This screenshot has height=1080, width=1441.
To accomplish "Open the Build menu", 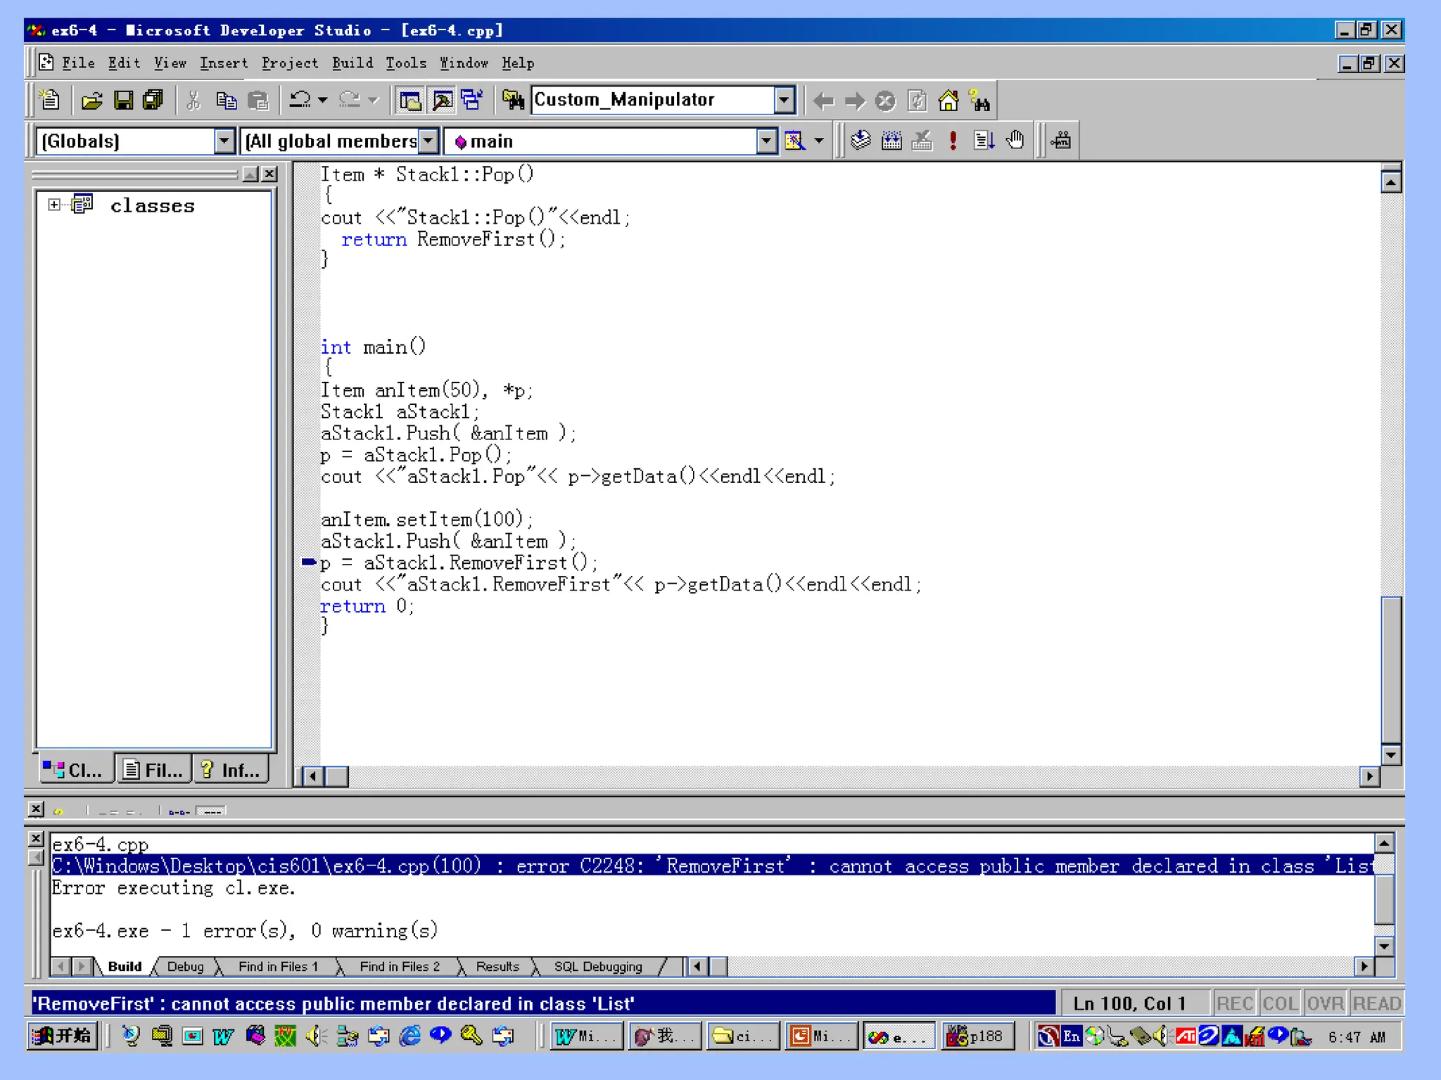I will pyautogui.click(x=353, y=63).
